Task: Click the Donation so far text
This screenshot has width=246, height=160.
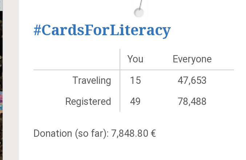Action: tap(71, 134)
